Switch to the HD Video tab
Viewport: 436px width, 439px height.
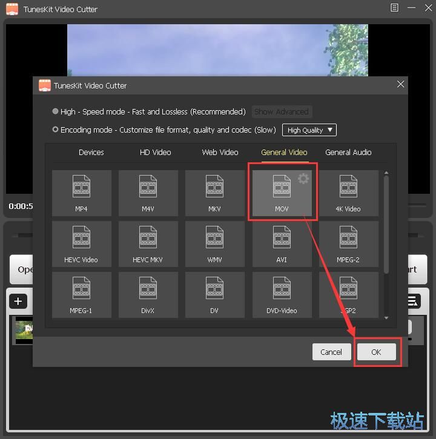156,153
